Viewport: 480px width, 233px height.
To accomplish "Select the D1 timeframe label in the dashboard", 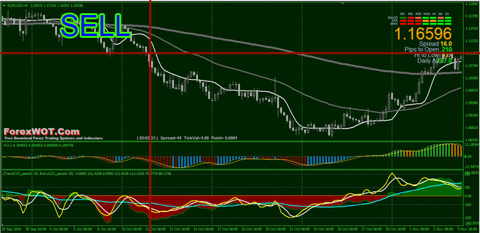I will 447,14.
